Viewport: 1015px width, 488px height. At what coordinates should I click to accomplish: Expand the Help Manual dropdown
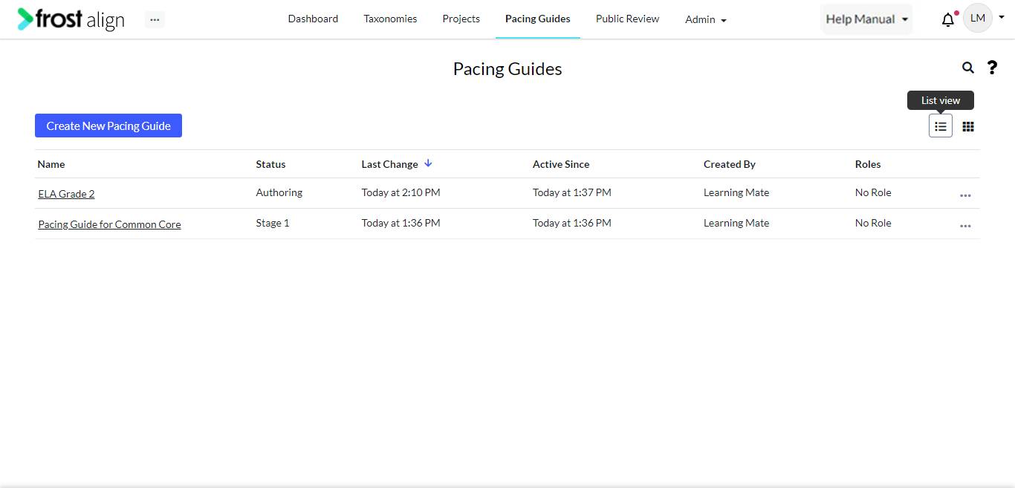(866, 19)
